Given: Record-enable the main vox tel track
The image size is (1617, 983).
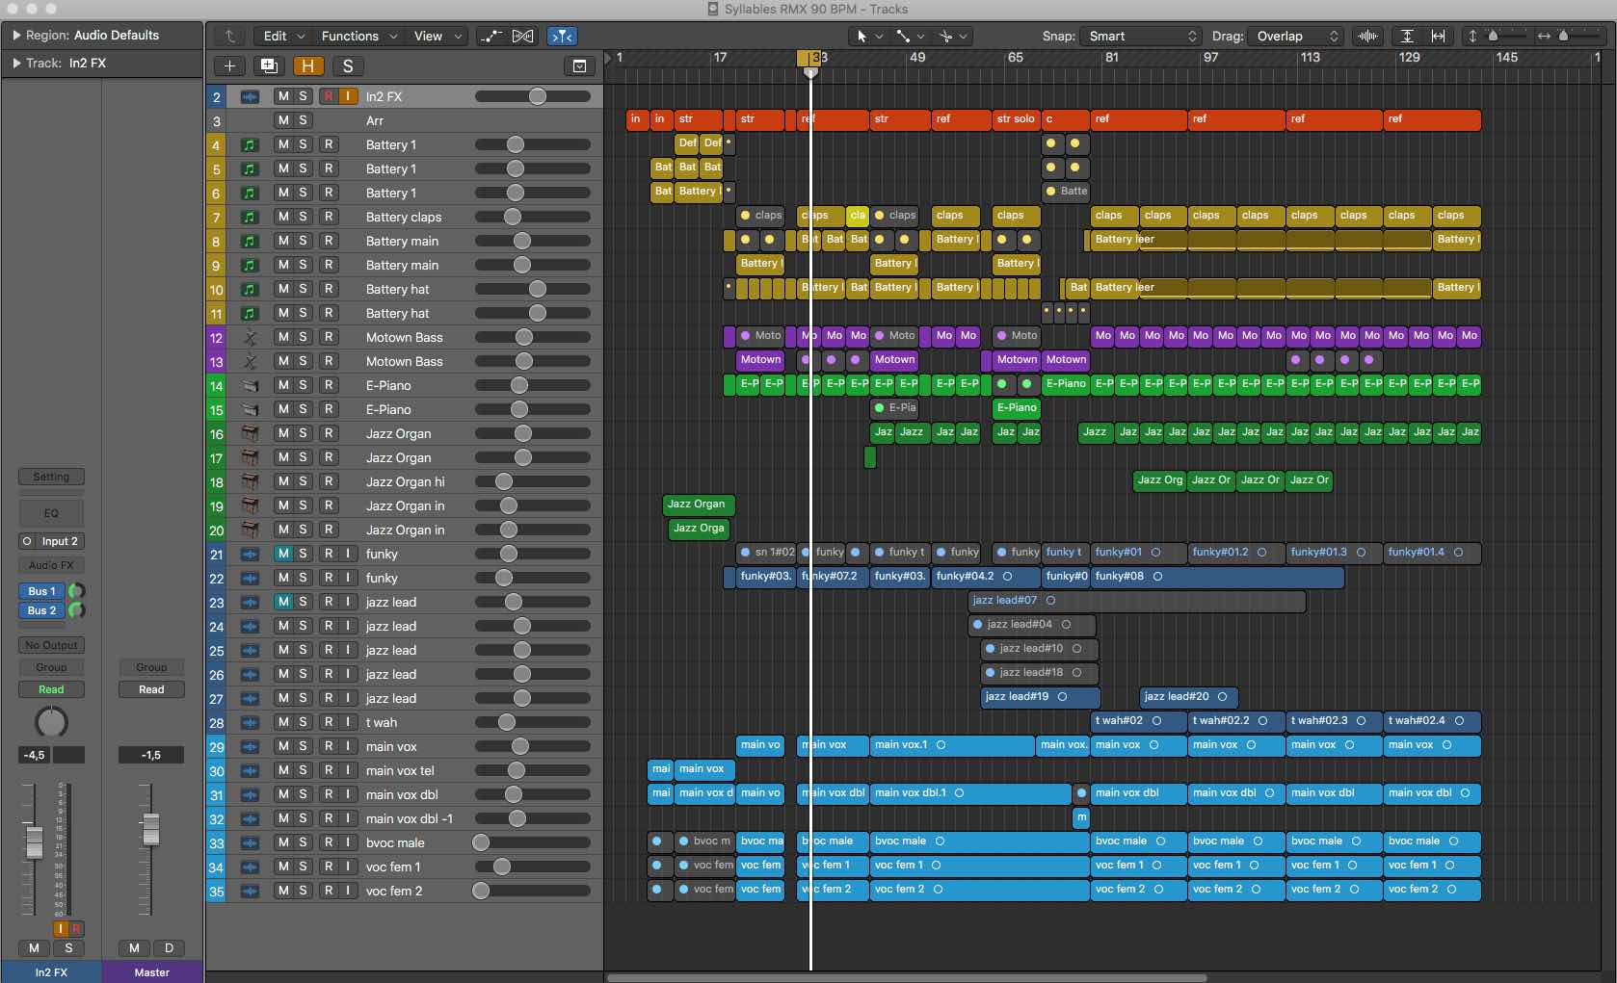Looking at the screenshot, I should [329, 770].
